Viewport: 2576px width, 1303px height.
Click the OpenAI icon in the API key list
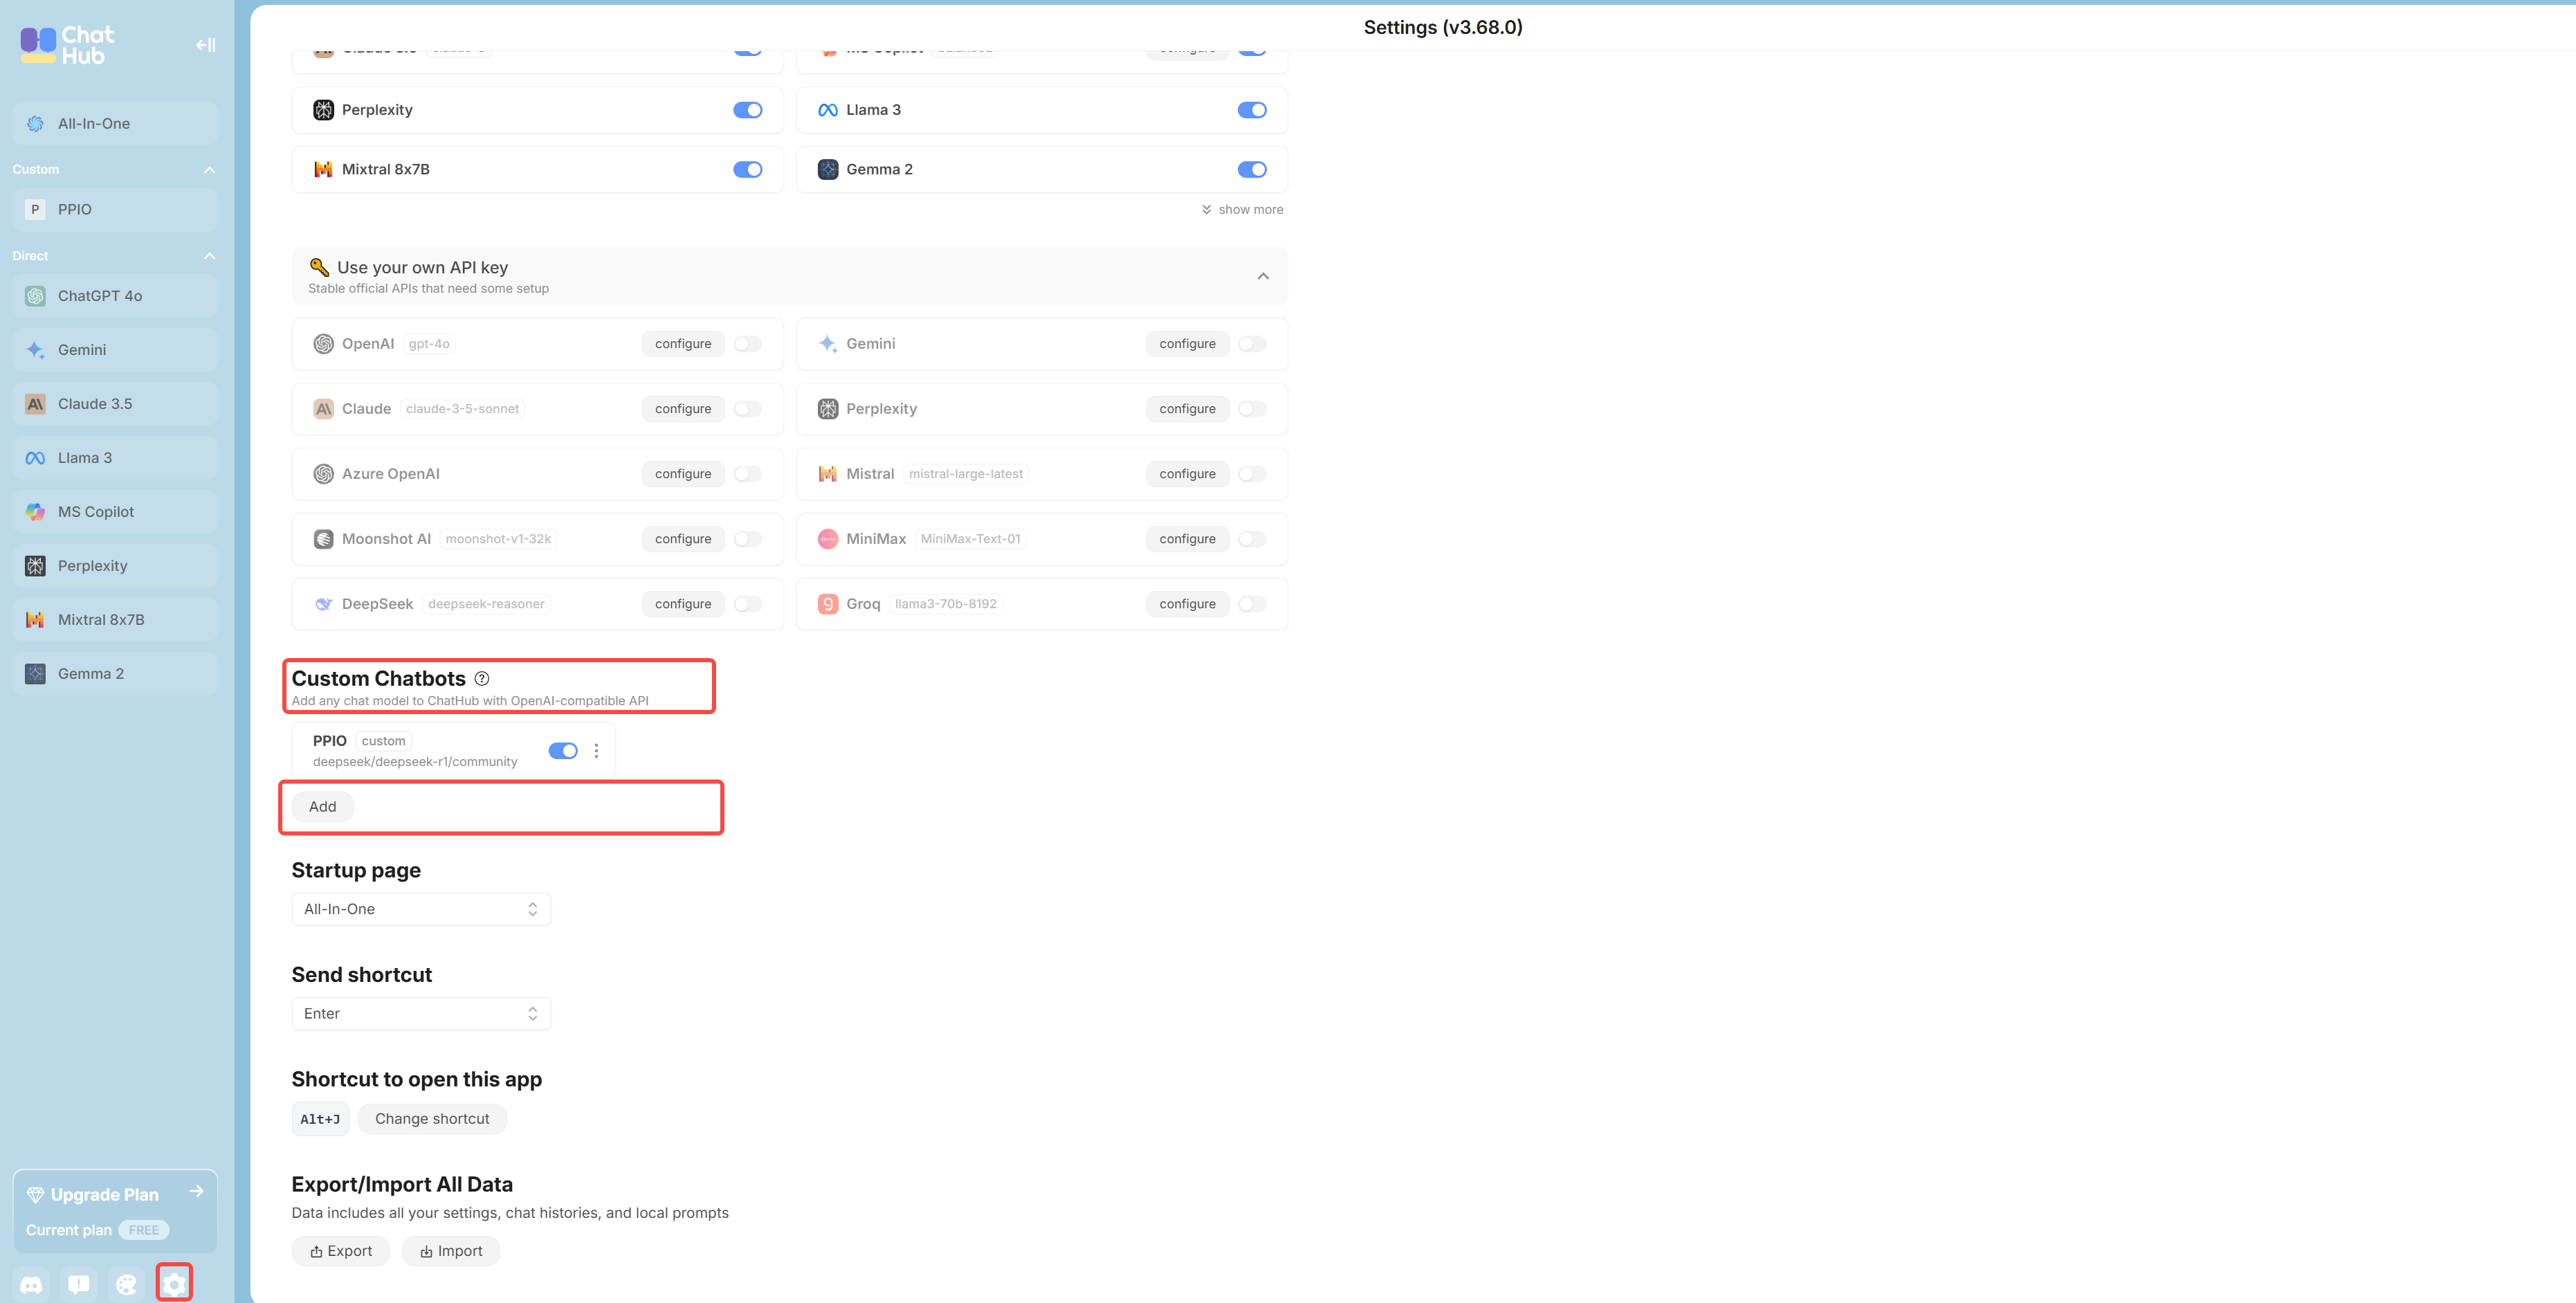(323, 344)
